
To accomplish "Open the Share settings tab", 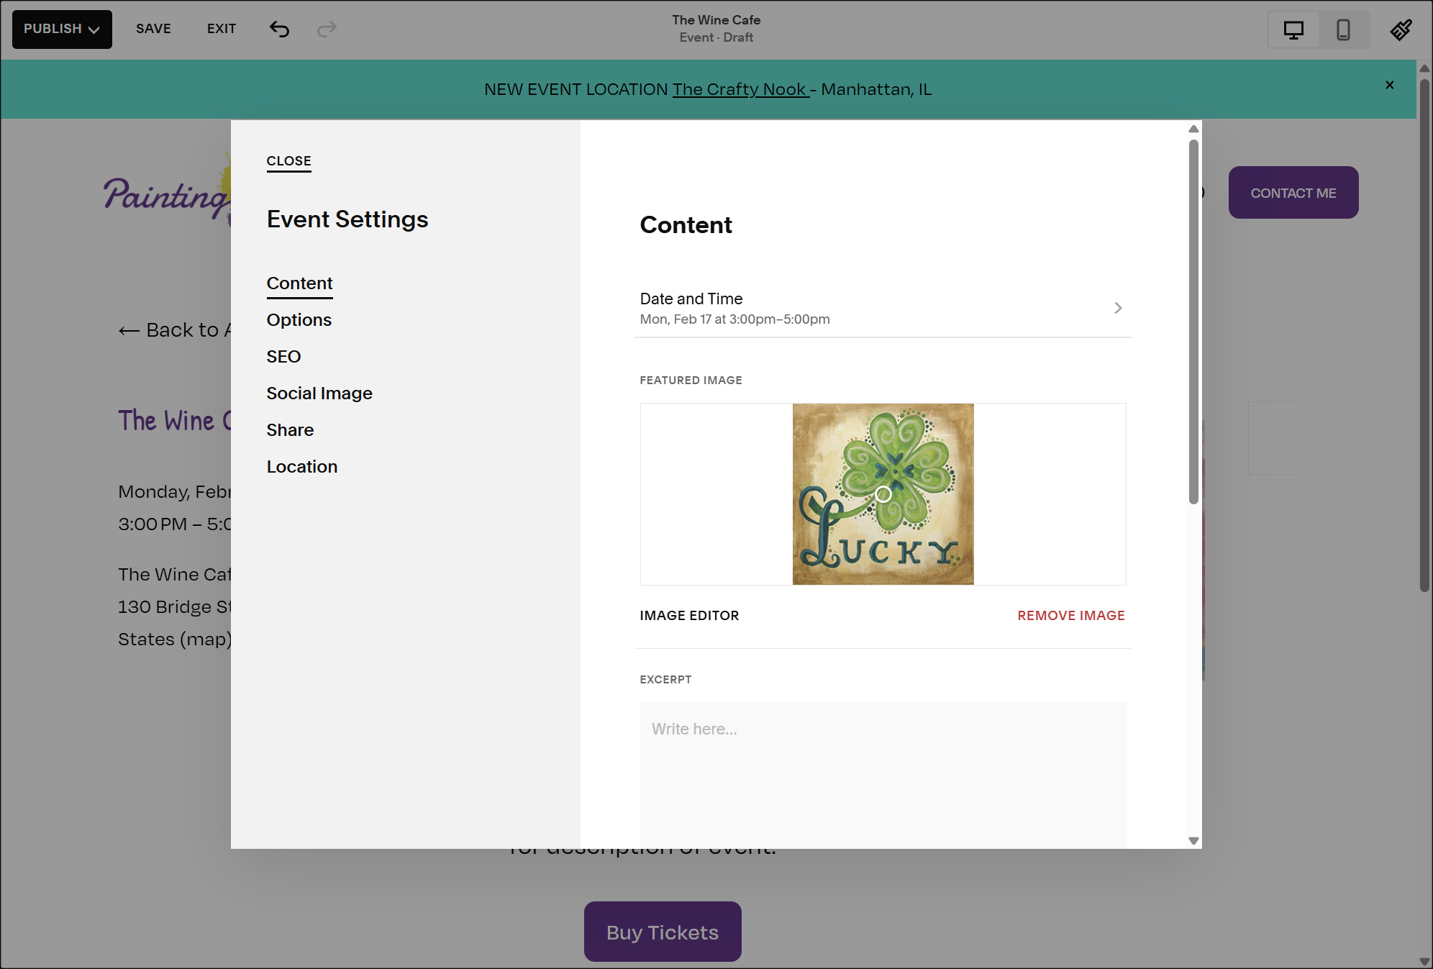I will coord(290,429).
